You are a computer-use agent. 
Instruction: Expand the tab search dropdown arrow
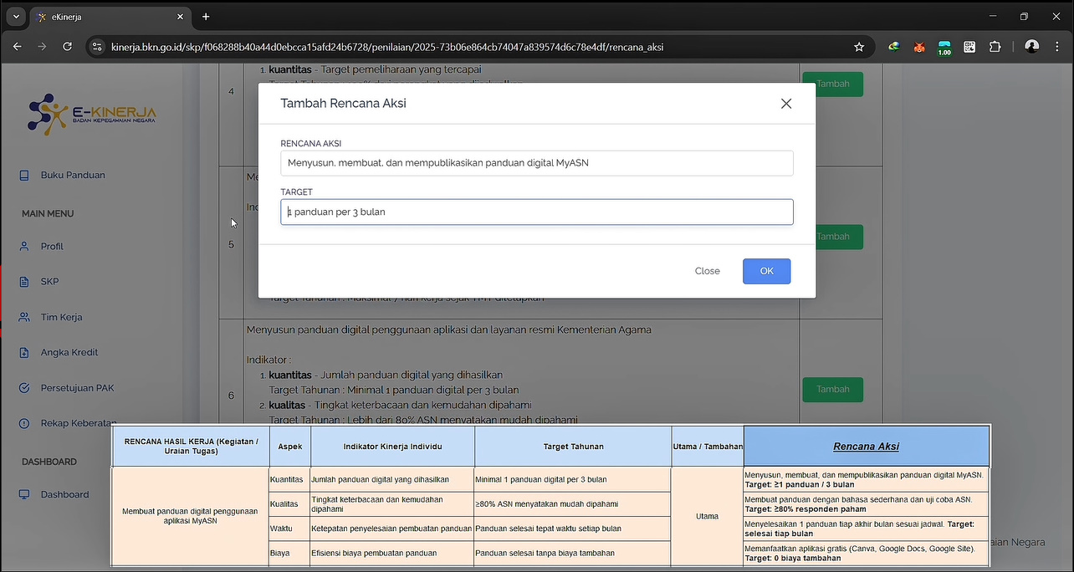(x=15, y=17)
